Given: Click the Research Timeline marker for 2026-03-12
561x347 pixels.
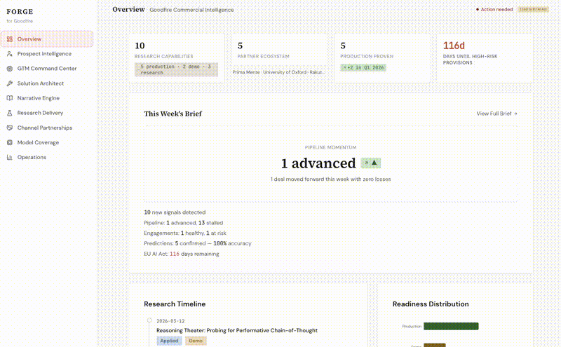Looking at the screenshot, I should [x=149, y=320].
